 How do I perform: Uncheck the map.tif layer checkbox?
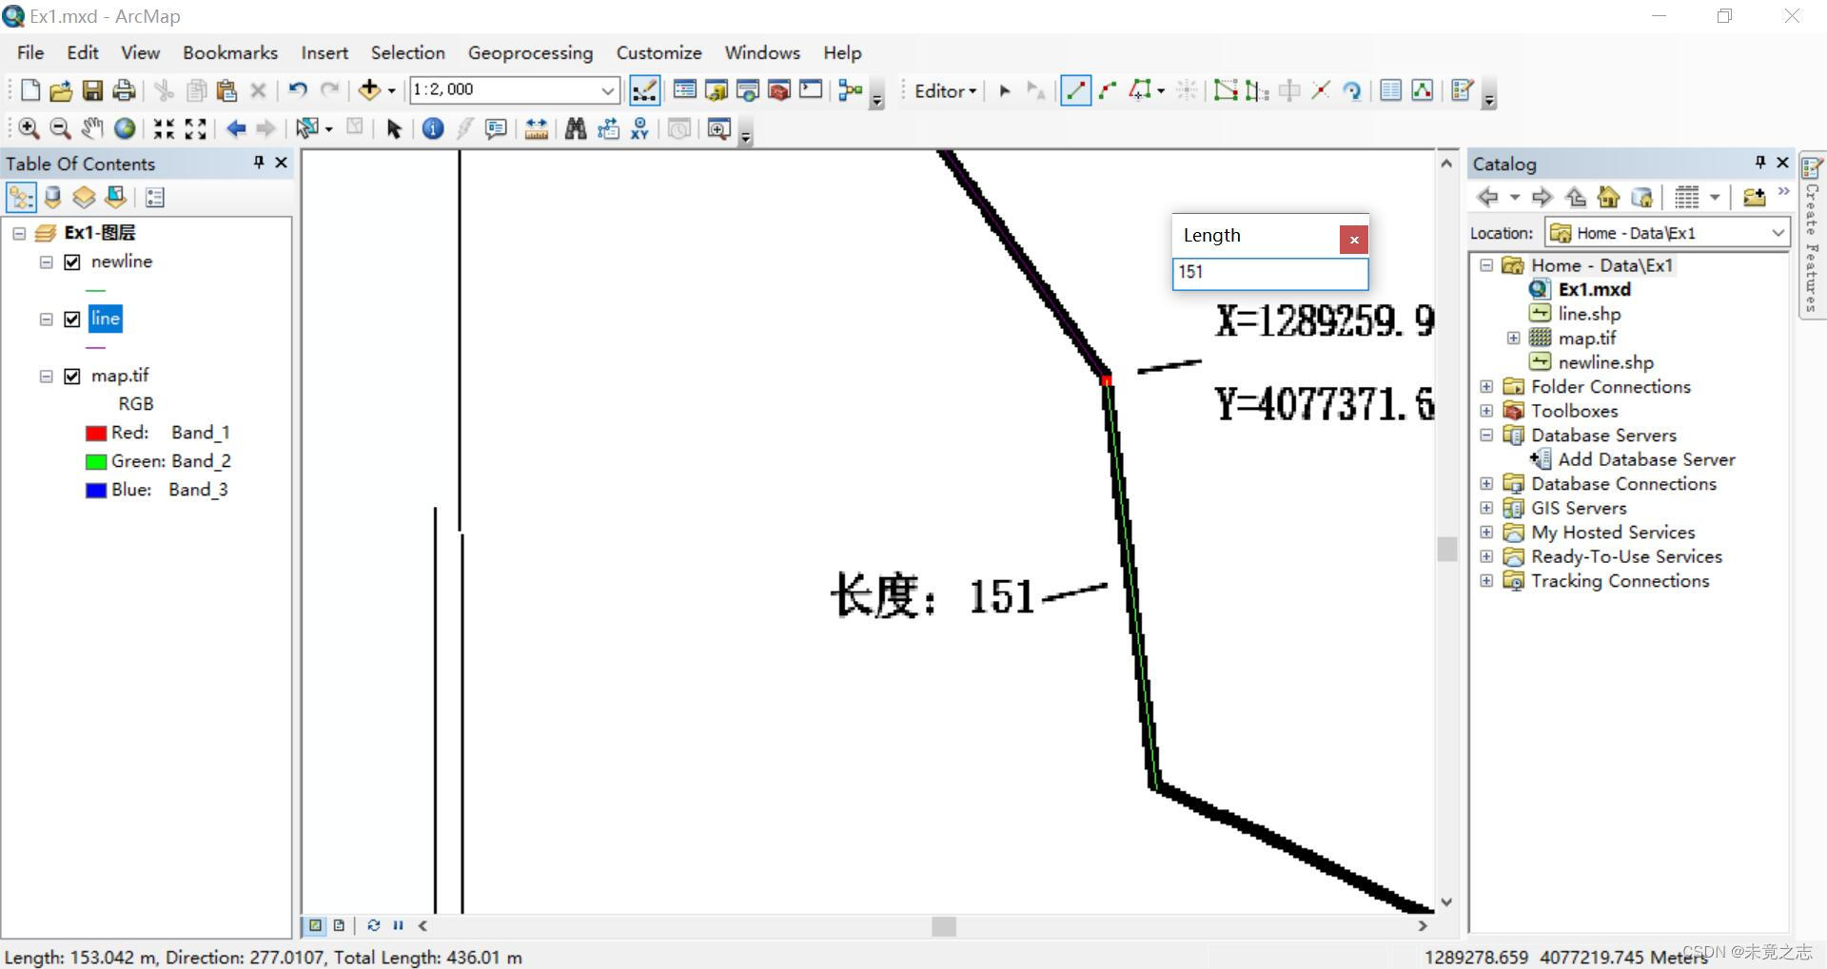(71, 376)
